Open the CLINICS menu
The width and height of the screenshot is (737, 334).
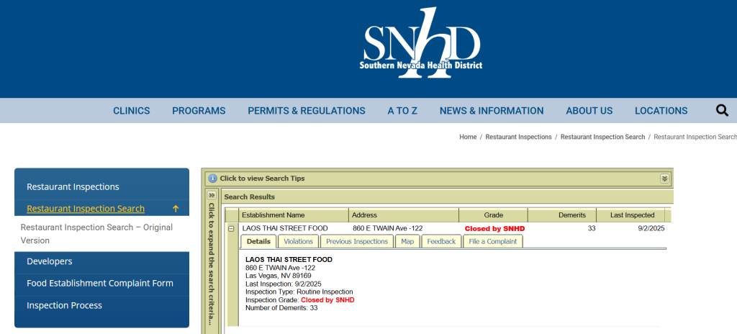[132, 111]
